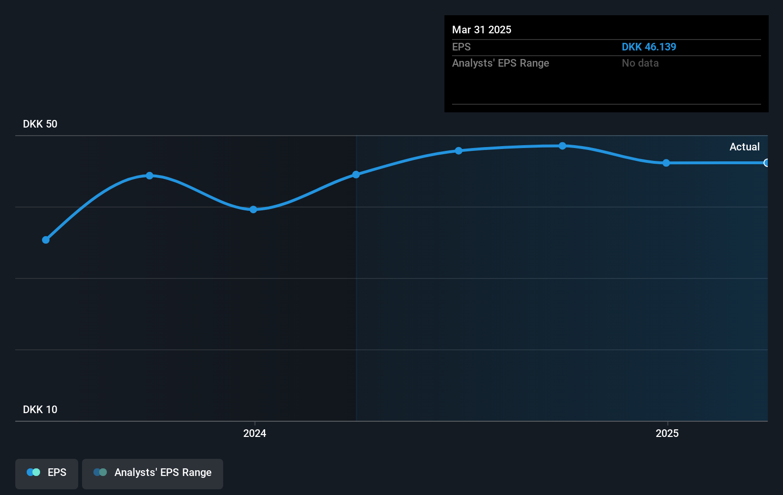This screenshot has width=783, height=495.
Task: Click the Mar 31 2025 tooltip date
Action: coord(482,30)
